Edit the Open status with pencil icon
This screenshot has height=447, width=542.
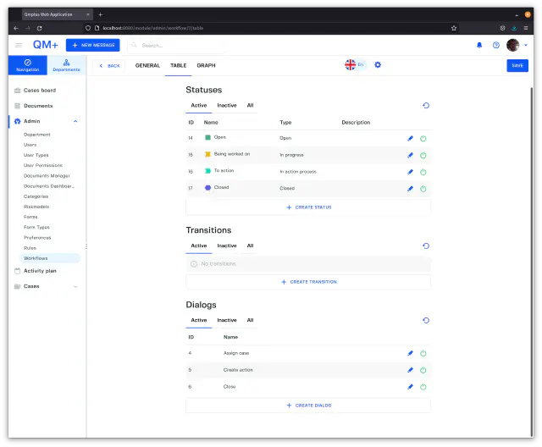click(410, 139)
